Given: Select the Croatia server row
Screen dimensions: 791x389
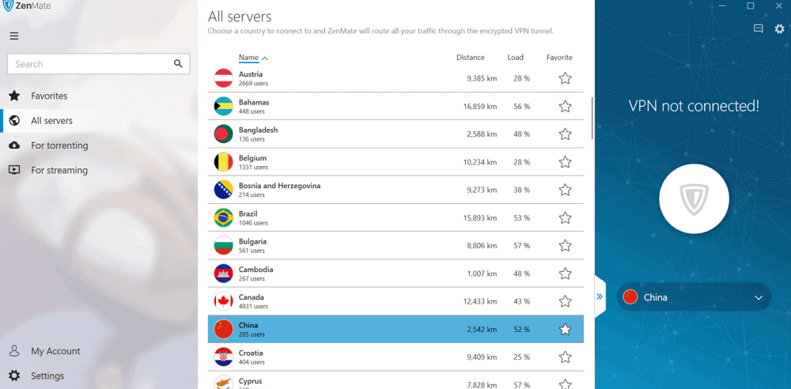Looking at the screenshot, I should coord(396,357).
